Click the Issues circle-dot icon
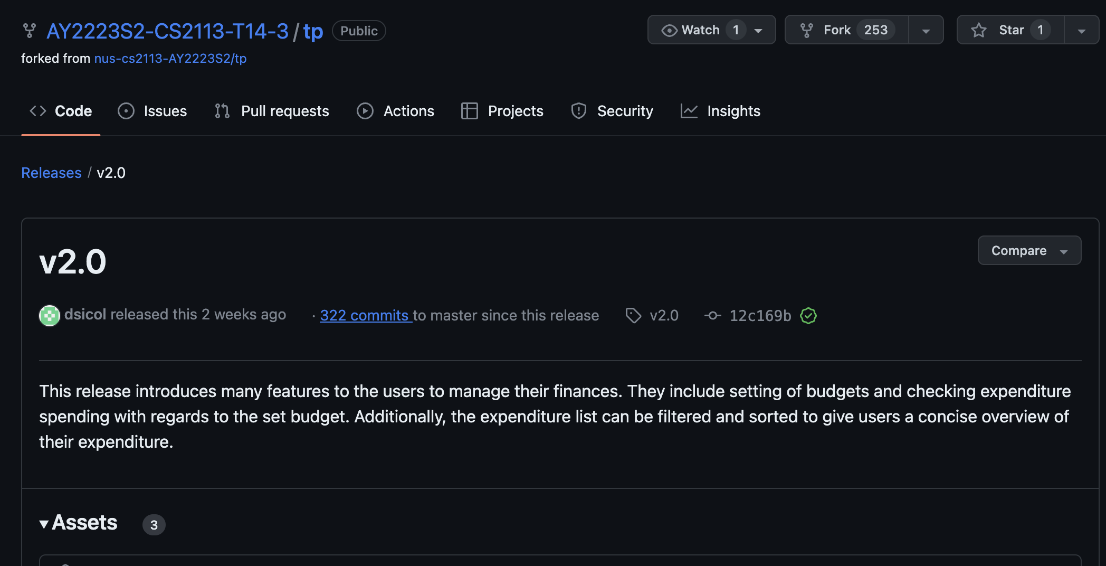 pos(126,111)
